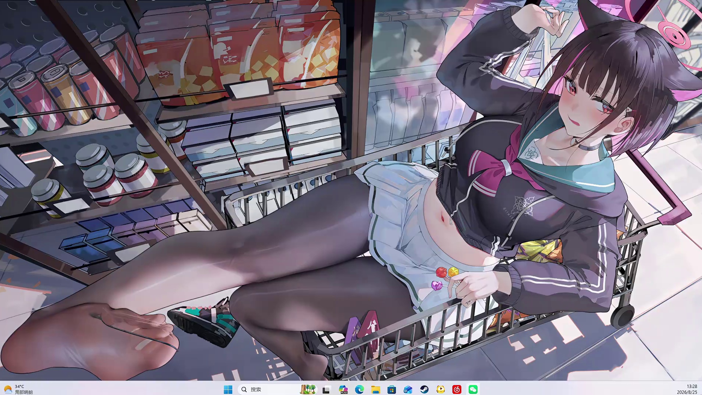The image size is (702, 395).
Task: Open Task View from the taskbar
Action: 326,389
